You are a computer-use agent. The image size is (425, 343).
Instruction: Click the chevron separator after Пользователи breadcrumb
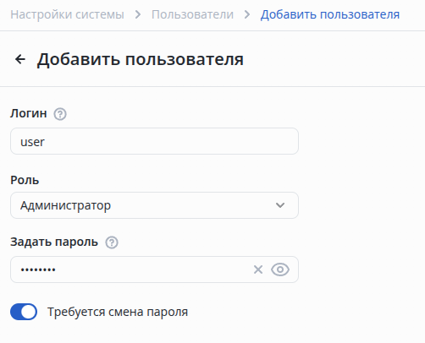coord(247,14)
